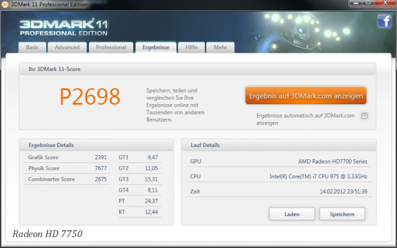
Task: Click the 'Combinerter Score' label
Action: [x=51, y=179]
